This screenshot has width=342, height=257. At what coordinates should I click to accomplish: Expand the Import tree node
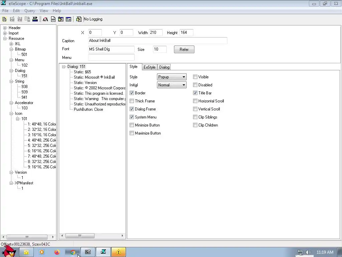click(x=5, y=33)
